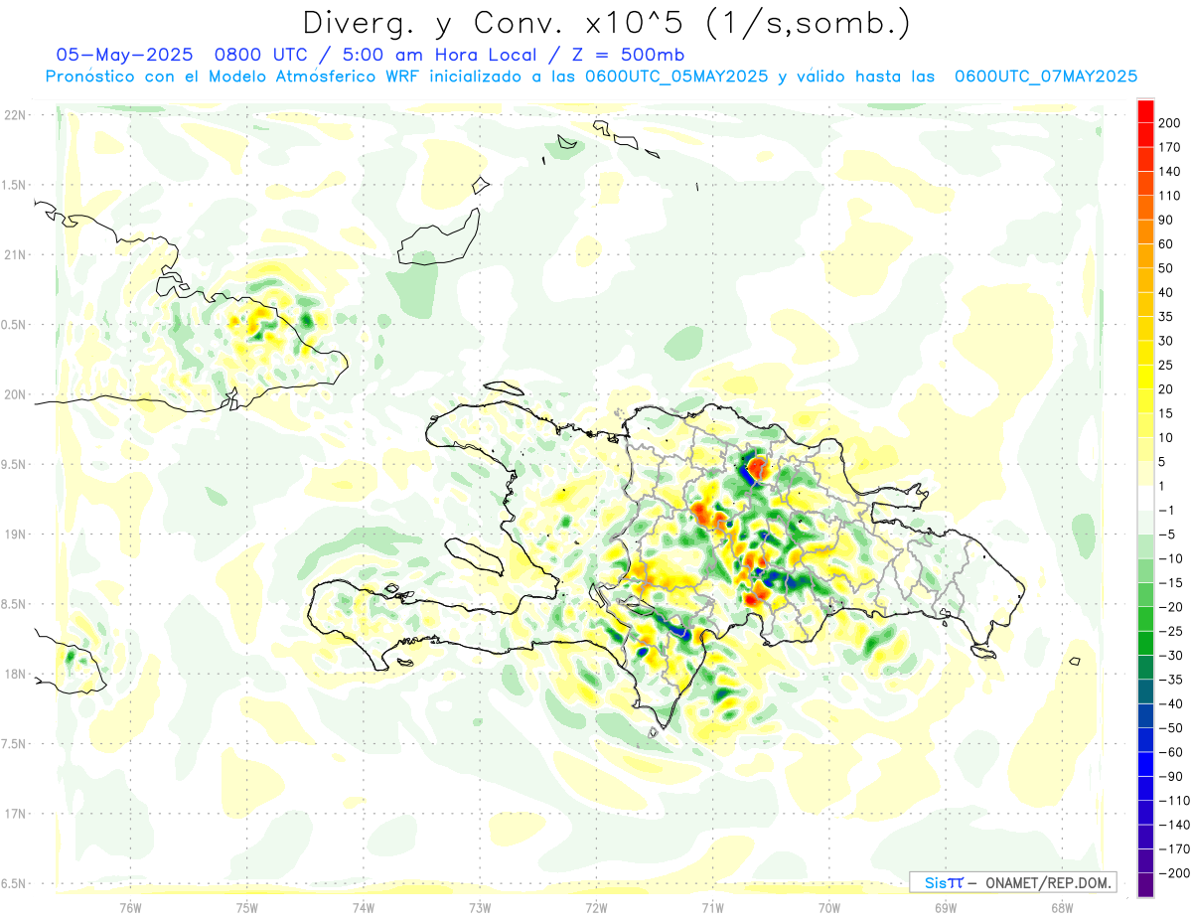This screenshot has width=1192, height=921.
Task: Click the '110' colorbar value
Action: tap(1169, 196)
